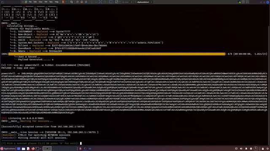Launch the text editor from the taskbar
The width and height of the screenshot is (270, 151).
click(28, 148)
